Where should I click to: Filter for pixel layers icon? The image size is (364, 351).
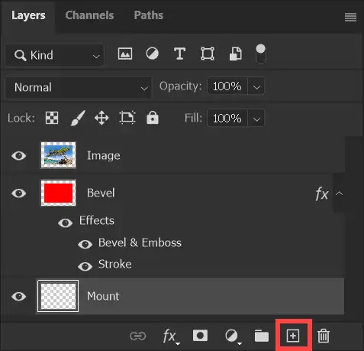(x=125, y=54)
